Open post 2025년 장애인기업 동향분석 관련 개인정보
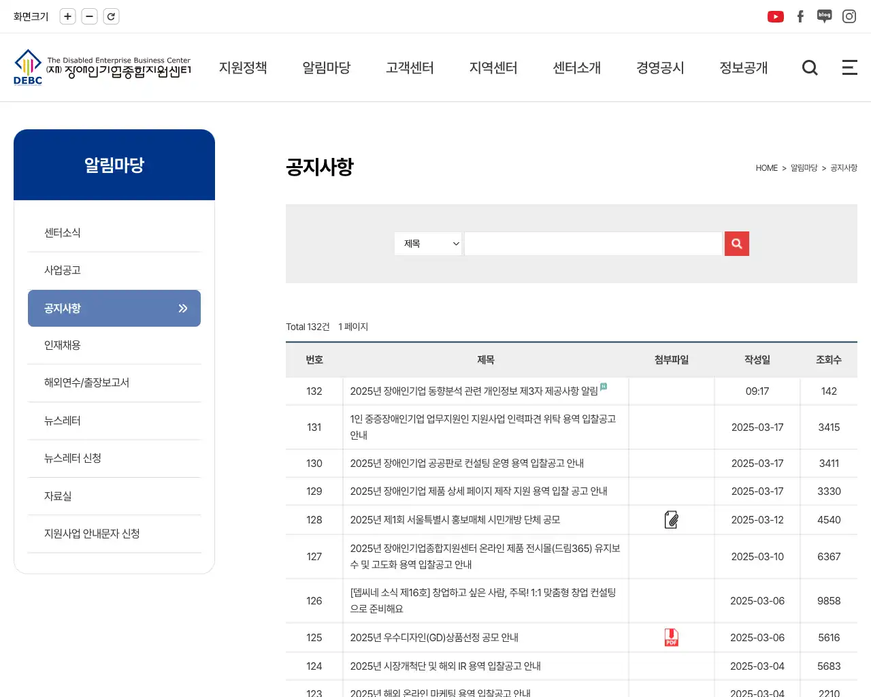The width and height of the screenshot is (871, 697). (x=474, y=391)
